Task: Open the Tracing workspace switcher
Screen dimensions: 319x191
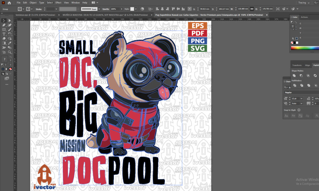Action: tap(304, 3)
